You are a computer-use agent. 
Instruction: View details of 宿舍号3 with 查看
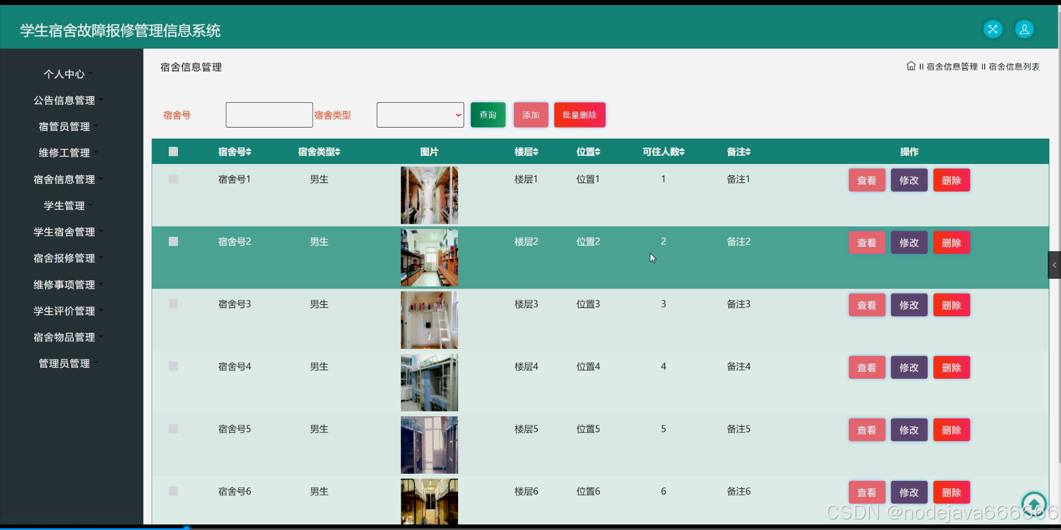(867, 305)
